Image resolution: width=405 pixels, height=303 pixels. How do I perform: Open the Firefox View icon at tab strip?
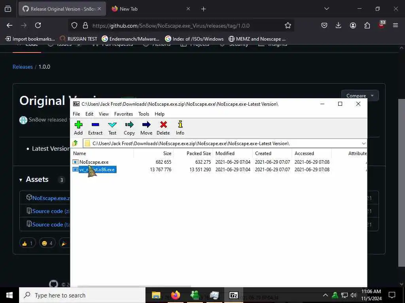8,9
